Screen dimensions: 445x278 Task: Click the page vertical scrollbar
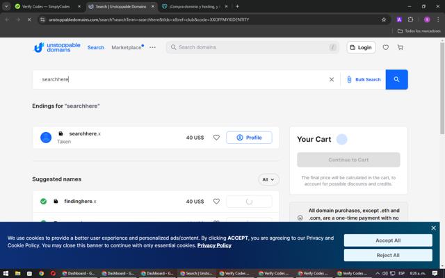click(442, 88)
